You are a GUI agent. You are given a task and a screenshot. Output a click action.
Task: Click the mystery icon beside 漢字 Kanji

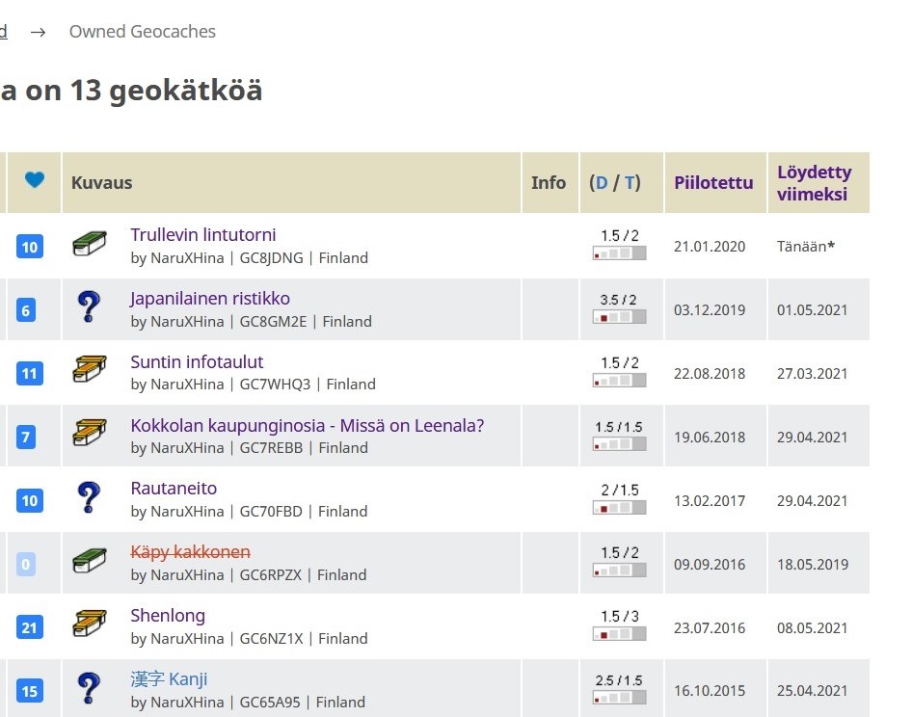[x=89, y=689]
